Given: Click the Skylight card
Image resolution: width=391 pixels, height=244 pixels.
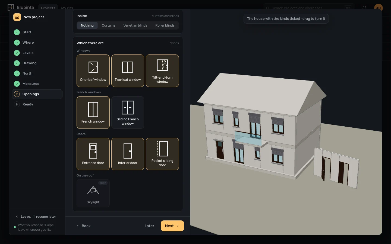Looking at the screenshot, I should (x=93, y=193).
